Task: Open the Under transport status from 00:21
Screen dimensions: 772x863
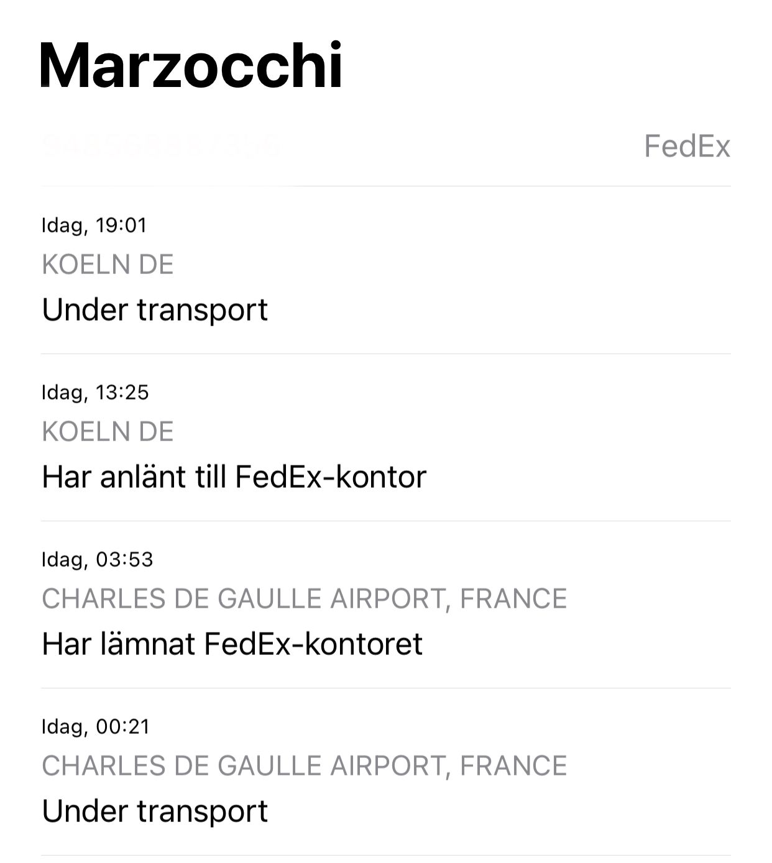Action: pyautogui.click(x=155, y=811)
